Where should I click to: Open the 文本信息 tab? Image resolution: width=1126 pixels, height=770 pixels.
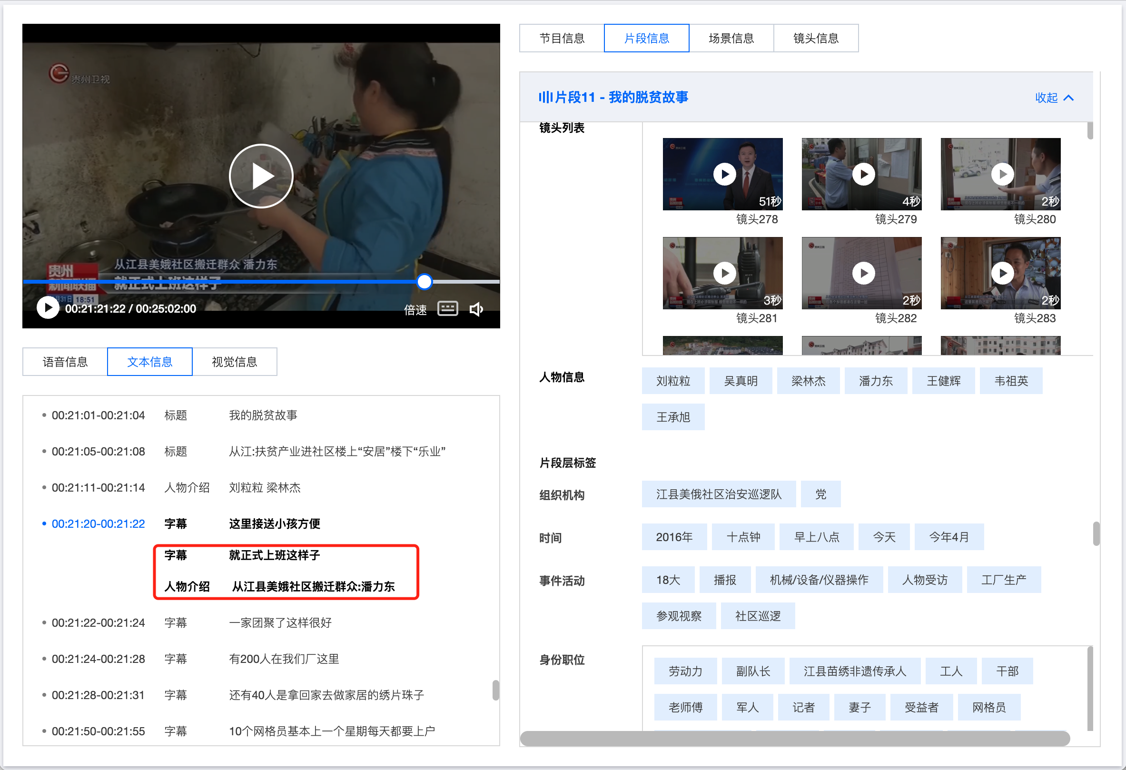[x=150, y=362]
